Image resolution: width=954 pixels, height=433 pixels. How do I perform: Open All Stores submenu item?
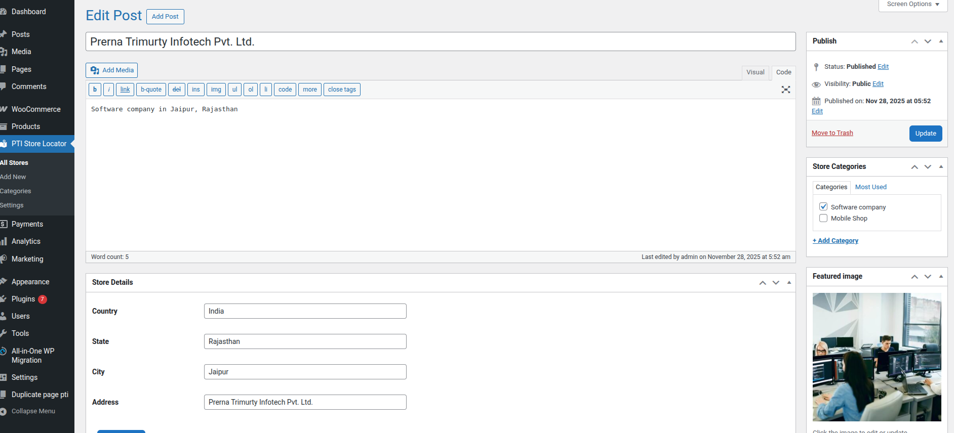(14, 163)
